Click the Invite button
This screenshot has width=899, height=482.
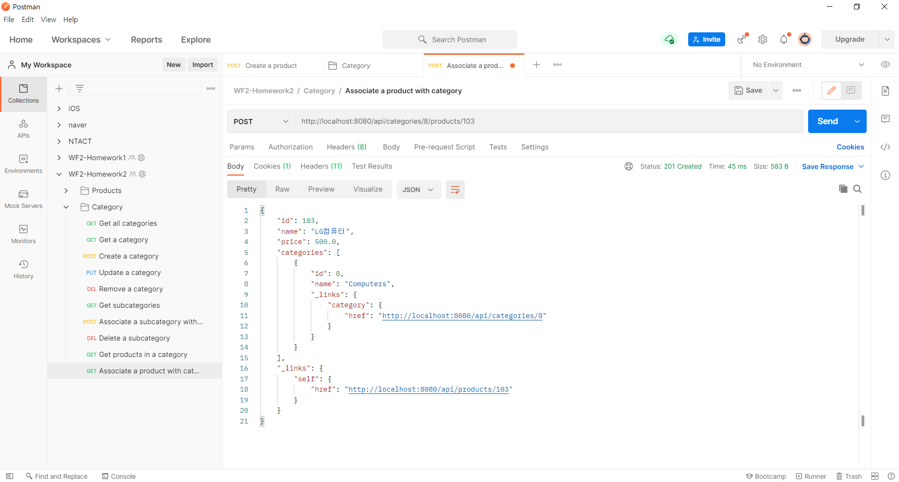pyautogui.click(x=706, y=39)
